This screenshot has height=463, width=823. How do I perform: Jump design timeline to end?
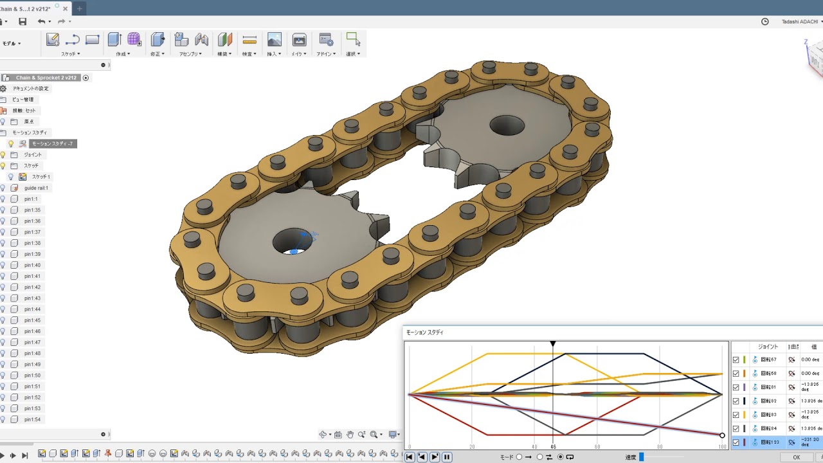(25, 455)
